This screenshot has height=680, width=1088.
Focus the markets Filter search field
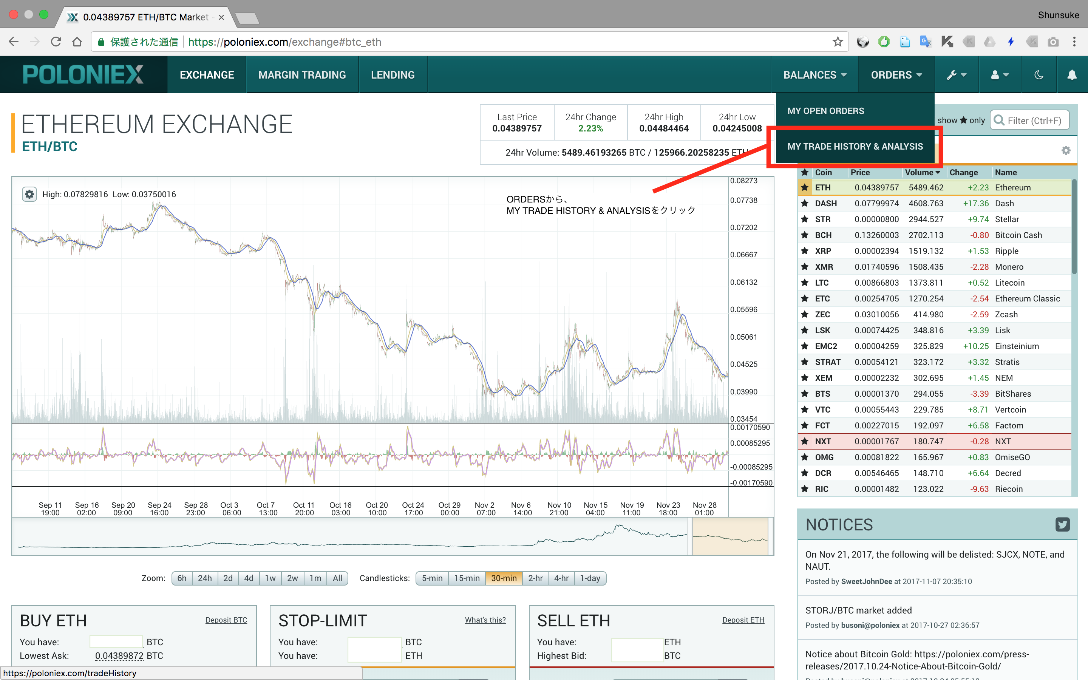1029,120
